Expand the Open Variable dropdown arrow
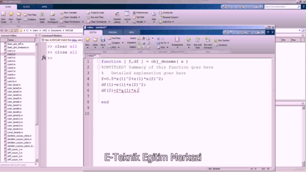The width and height of the screenshot is (306, 172). (79, 17)
